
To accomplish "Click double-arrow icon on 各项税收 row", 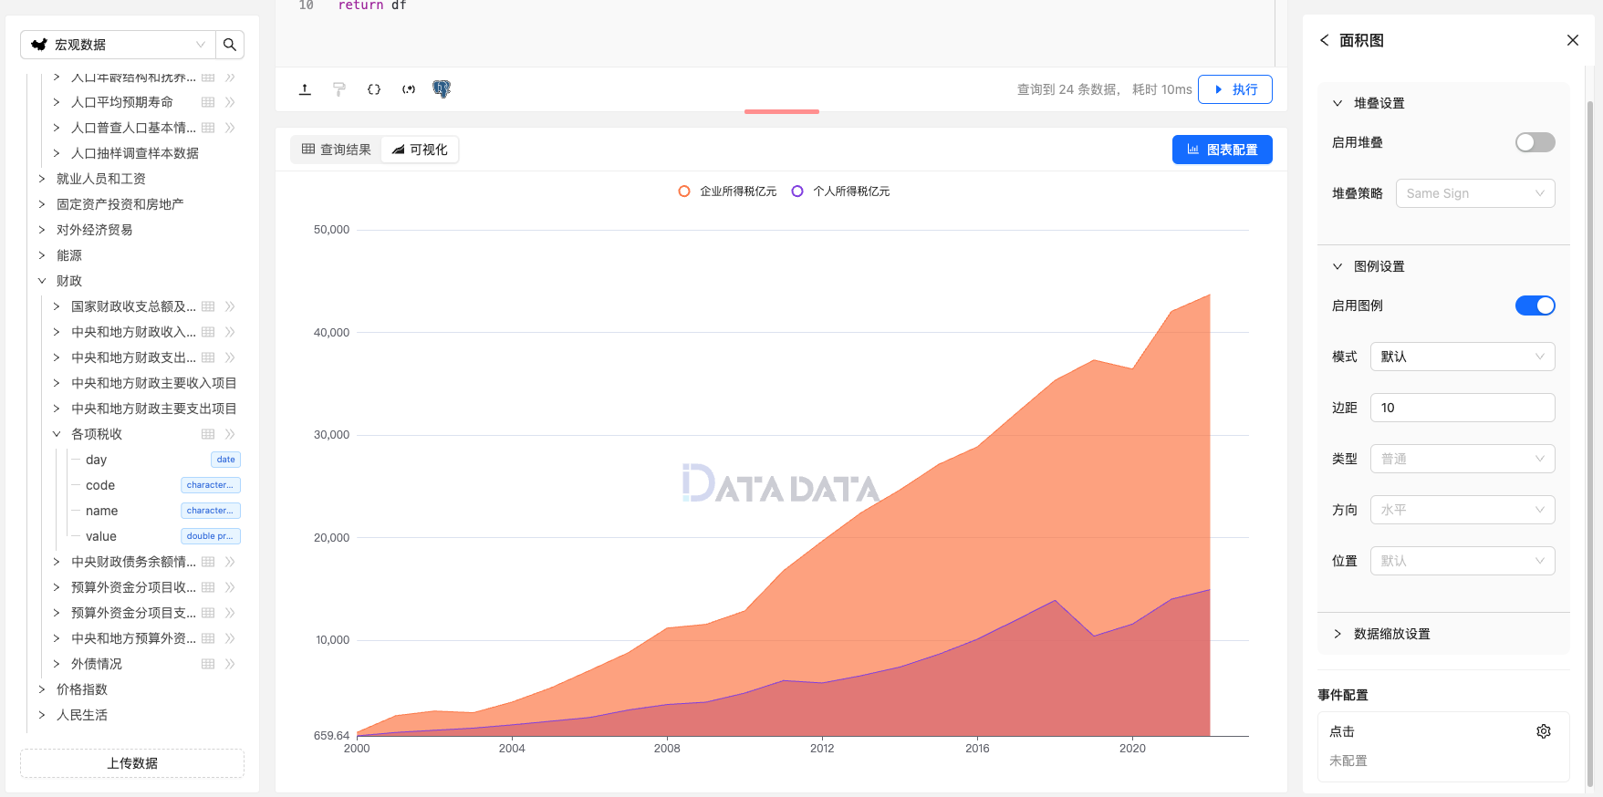I will tap(230, 434).
